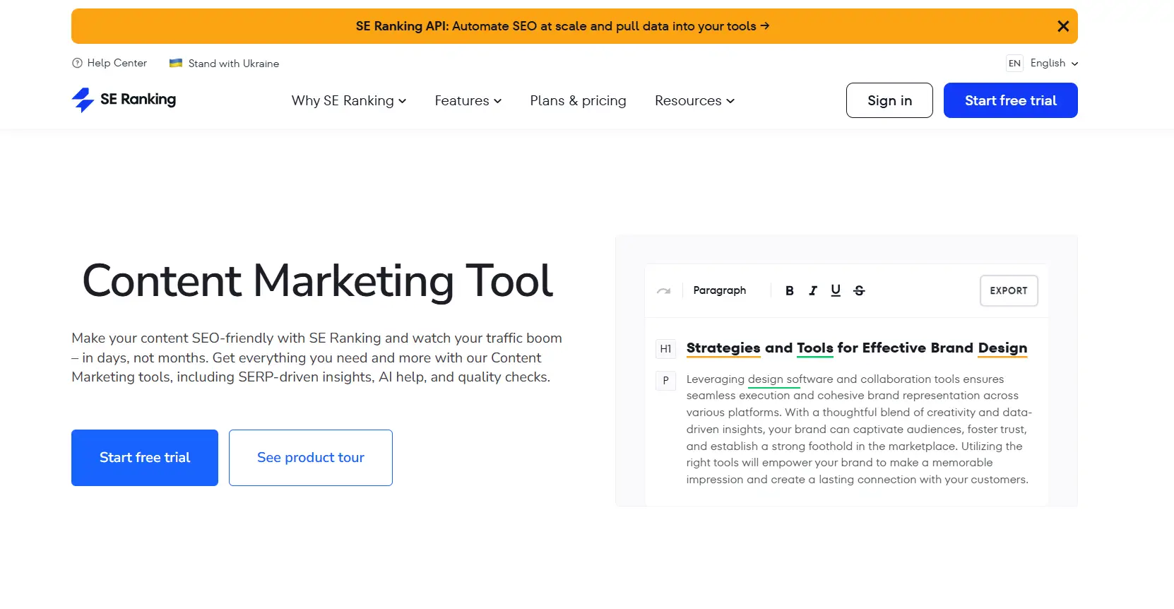Image resolution: width=1174 pixels, height=609 pixels.
Task: Click the Ukraine flag icon
Action: click(x=176, y=63)
